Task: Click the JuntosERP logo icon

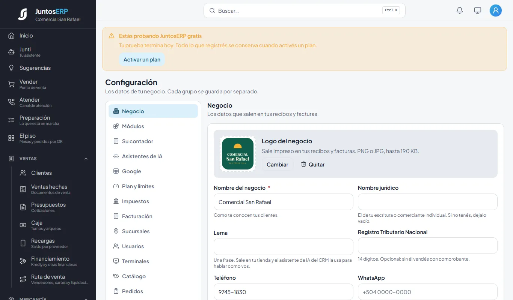Action: pos(23,14)
